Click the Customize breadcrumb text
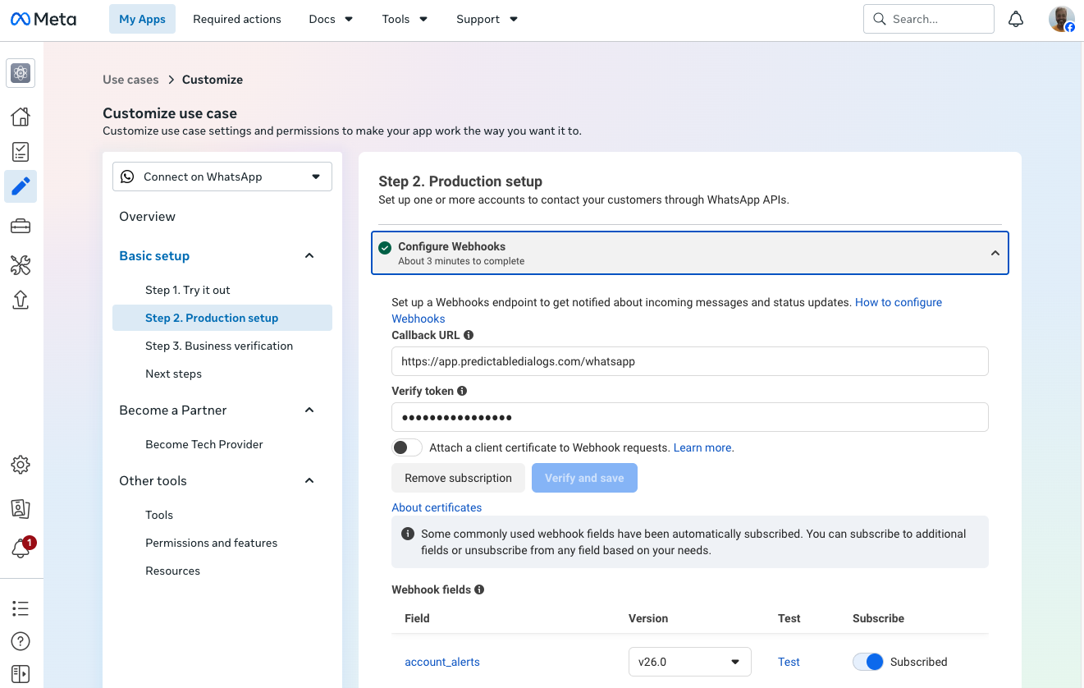The width and height of the screenshot is (1084, 688). point(213,80)
